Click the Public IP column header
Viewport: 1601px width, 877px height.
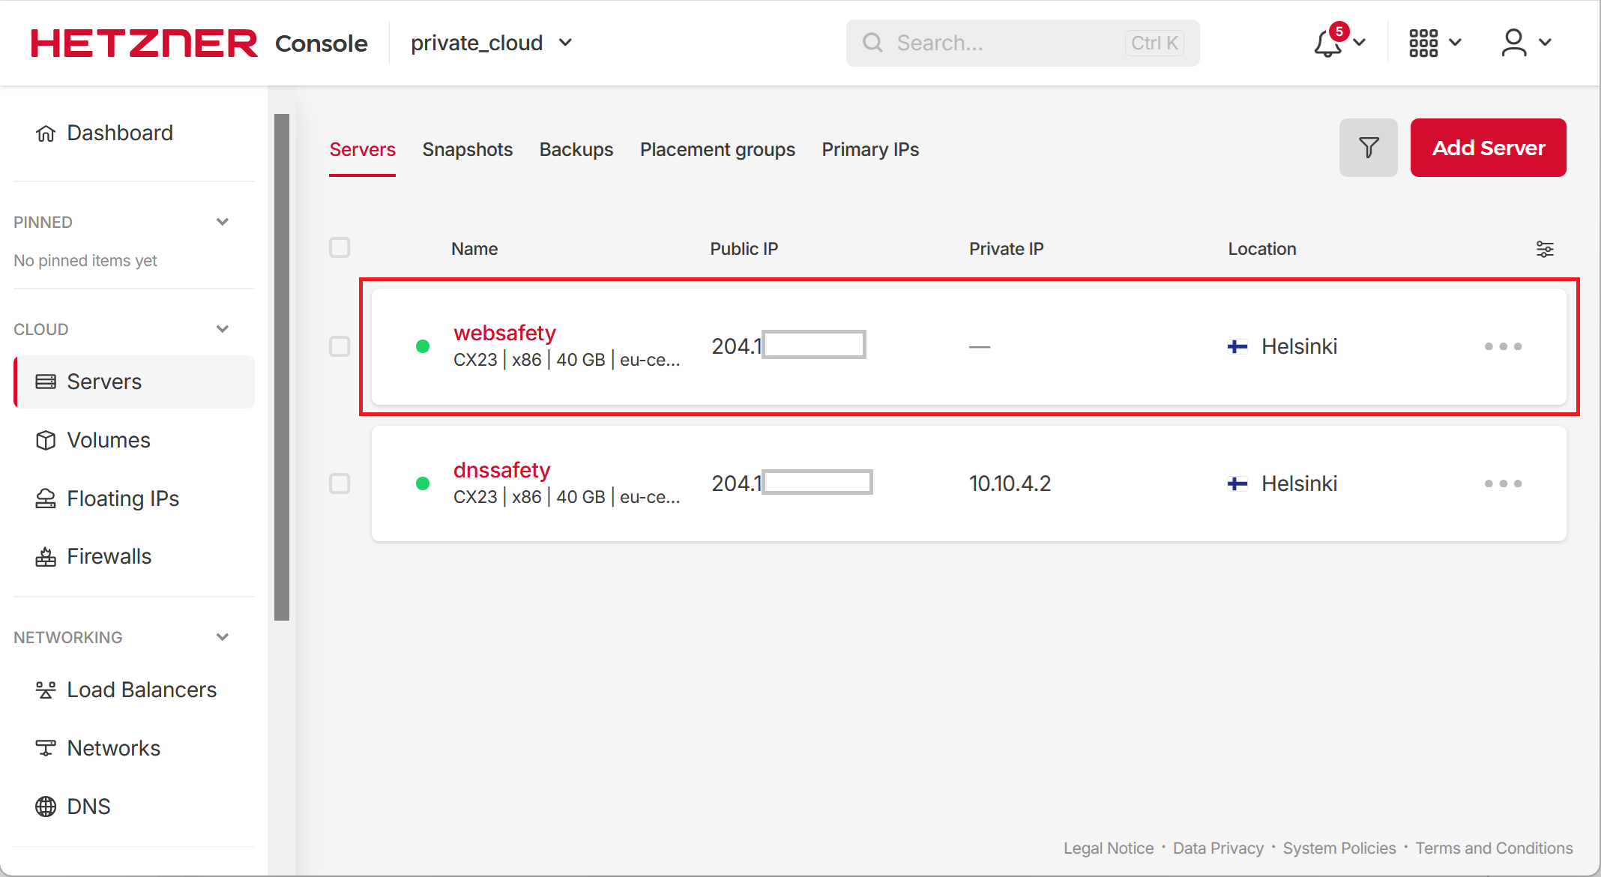point(744,249)
